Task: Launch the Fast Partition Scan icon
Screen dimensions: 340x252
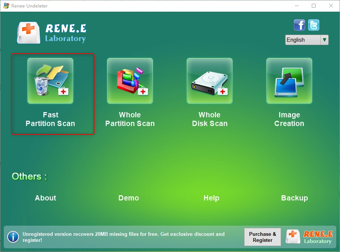Action: tap(50, 81)
